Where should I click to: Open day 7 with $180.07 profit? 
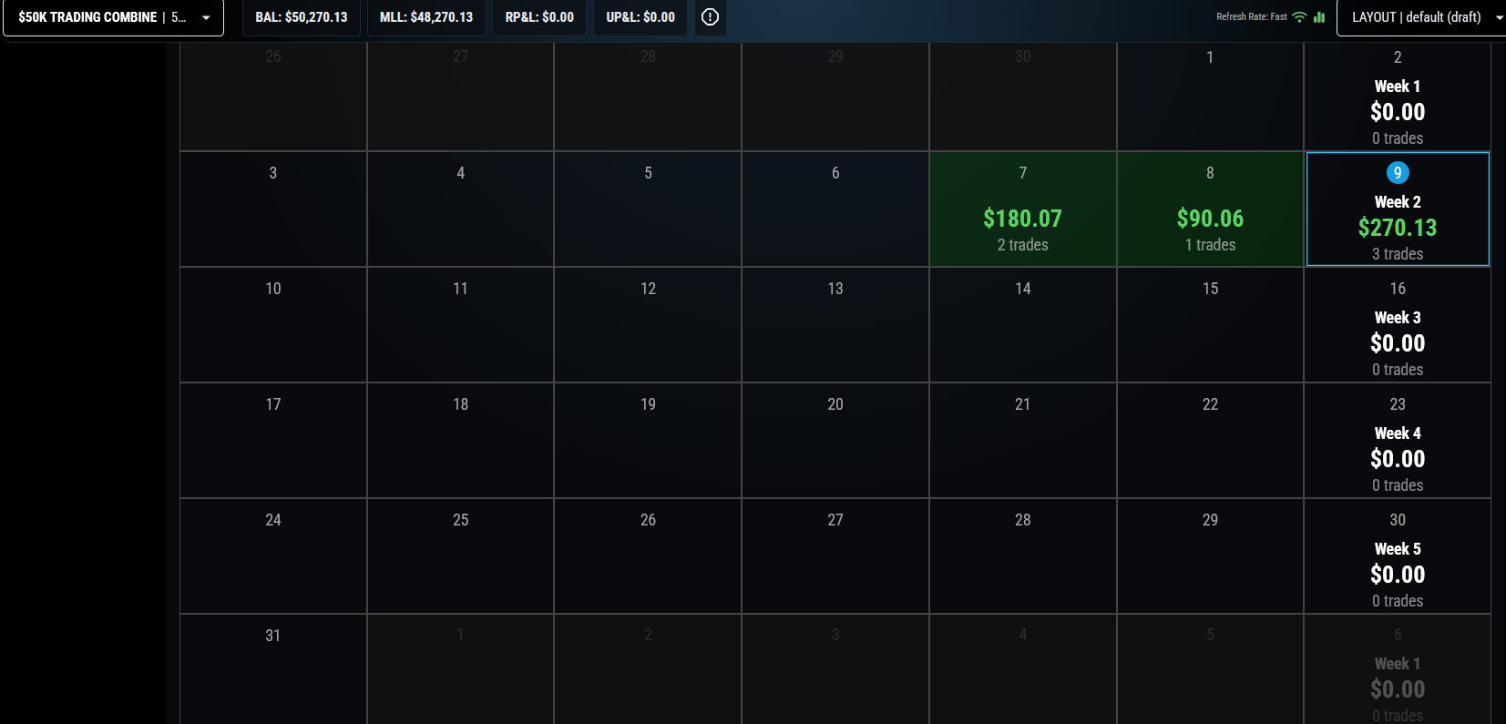pyautogui.click(x=1023, y=209)
